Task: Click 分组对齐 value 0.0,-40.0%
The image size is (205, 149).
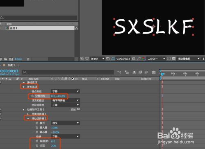Action: (x=58, y=96)
